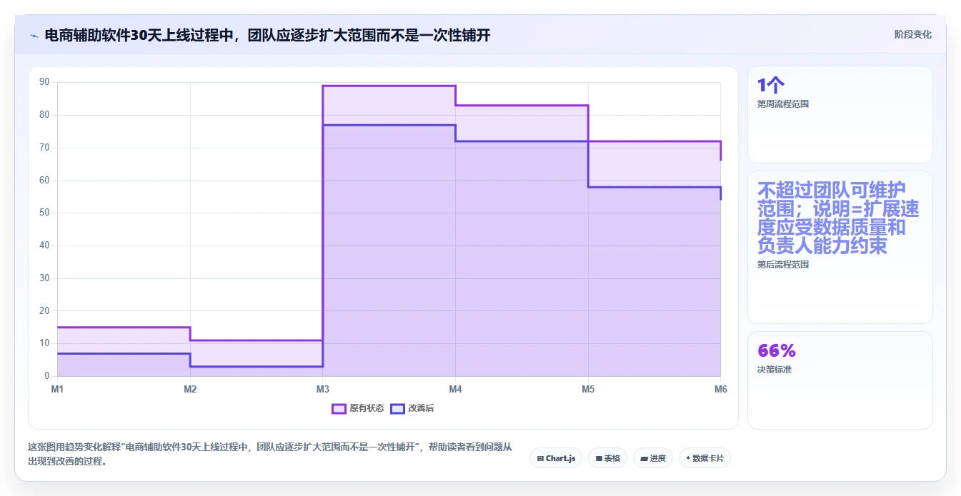
Task: Click the purple 原有状态 legend swatch
Action: click(x=339, y=408)
